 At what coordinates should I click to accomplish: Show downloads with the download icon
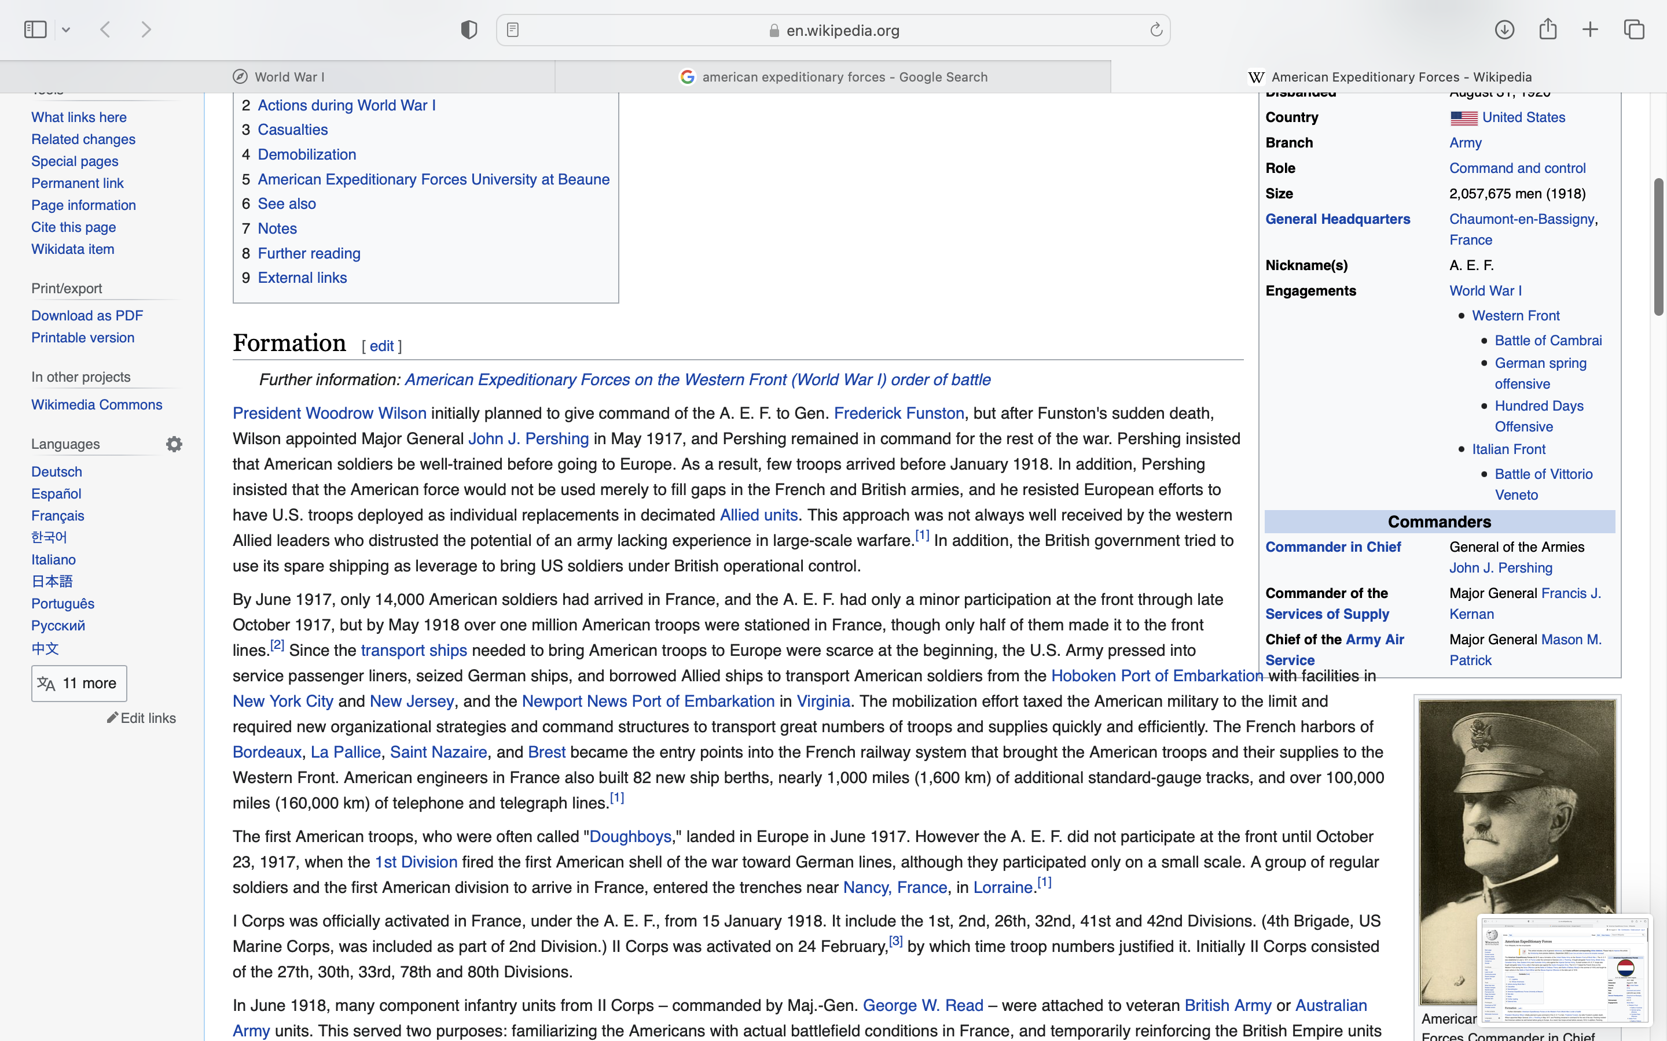[1504, 29]
